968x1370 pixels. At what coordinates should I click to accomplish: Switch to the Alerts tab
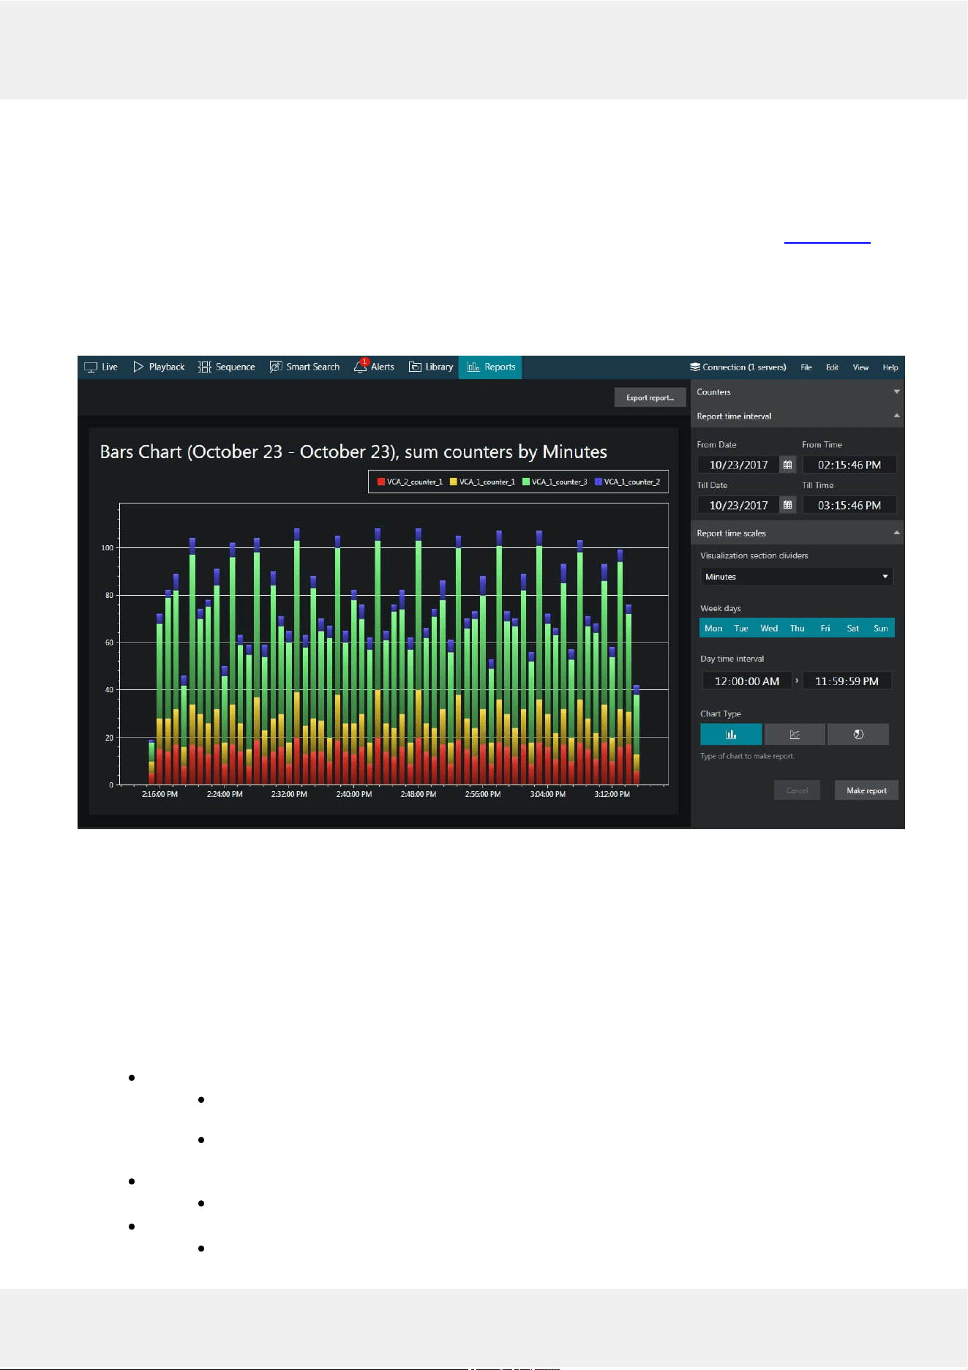tap(375, 367)
